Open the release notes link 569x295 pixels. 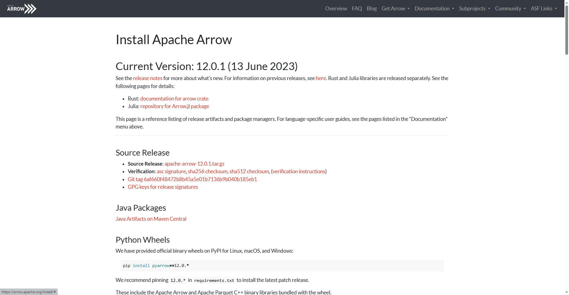148,78
